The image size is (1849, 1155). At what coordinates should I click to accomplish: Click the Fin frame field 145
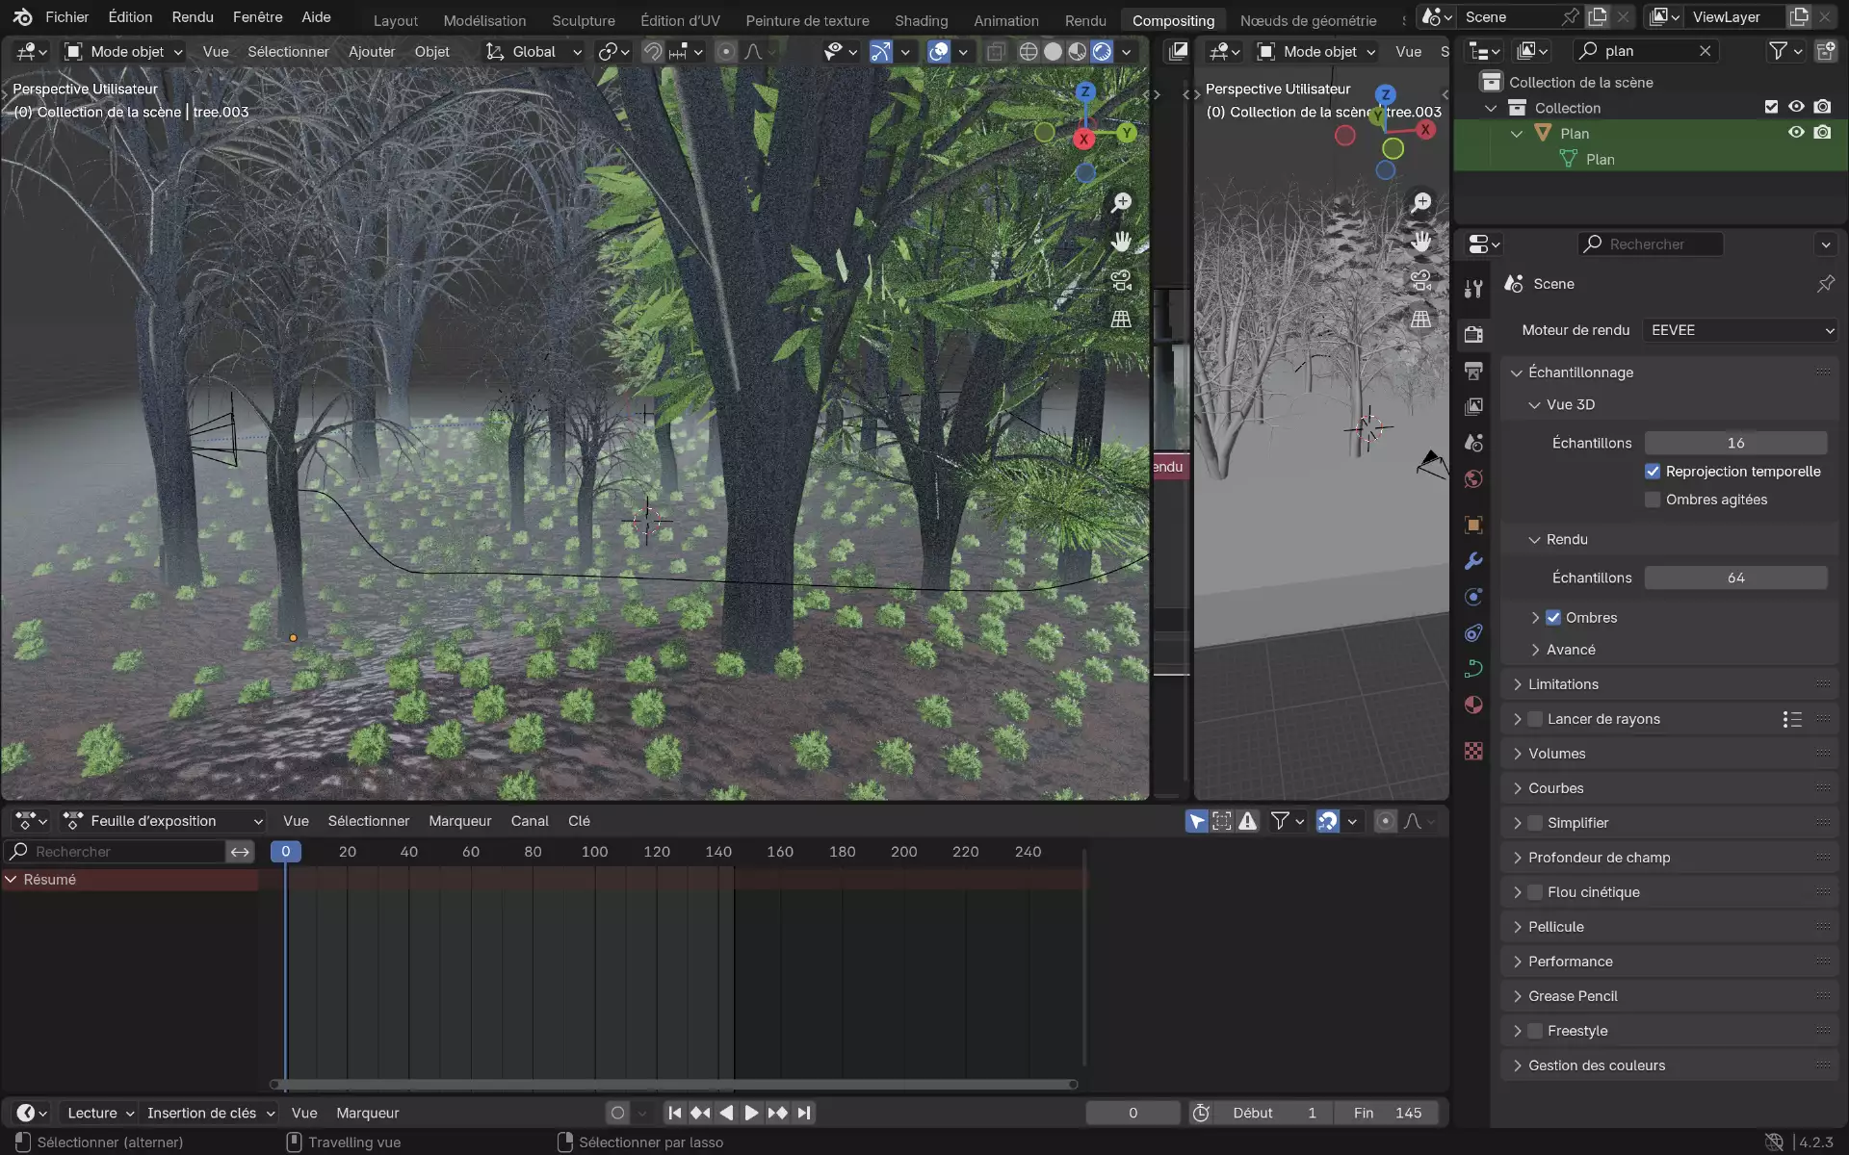pos(1387,1113)
